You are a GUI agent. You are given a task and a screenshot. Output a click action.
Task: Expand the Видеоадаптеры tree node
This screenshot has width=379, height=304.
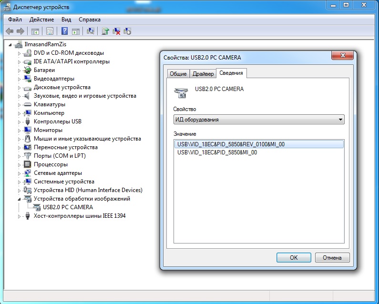[x=20, y=79]
